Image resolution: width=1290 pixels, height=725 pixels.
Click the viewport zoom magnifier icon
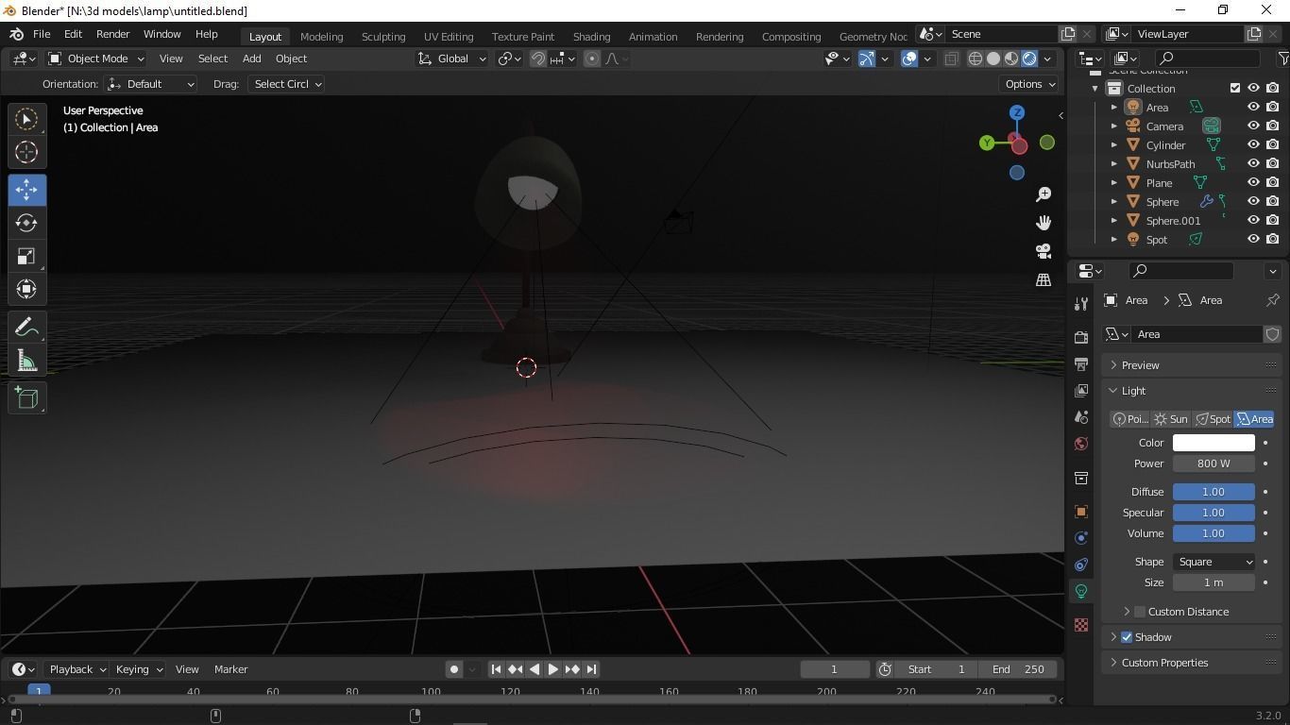(x=1044, y=194)
